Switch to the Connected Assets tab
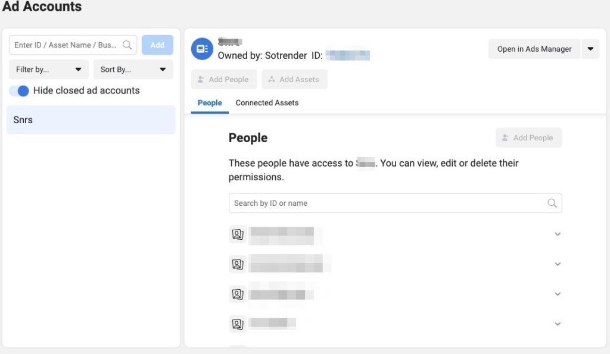This screenshot has width=610, height=354. [x=267, y=103]
